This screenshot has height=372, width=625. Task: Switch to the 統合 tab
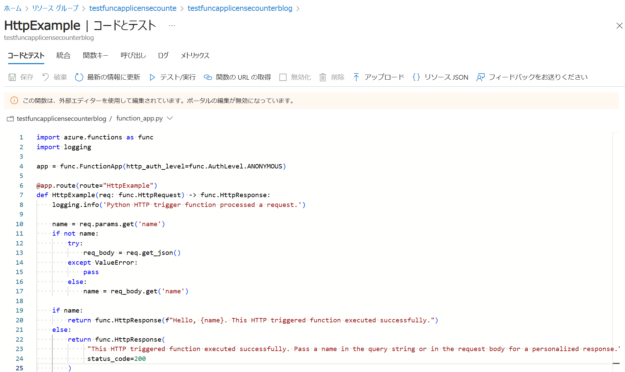(63, 55)
